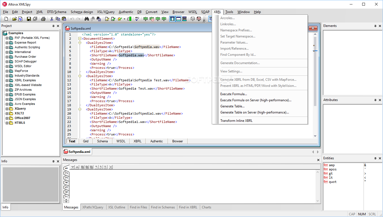Image resolution: width=383 pixels, height=217 pixels.
Task: Click the Generate sample/schema icon
Action: pyautogui.click(x=129, y=19)
